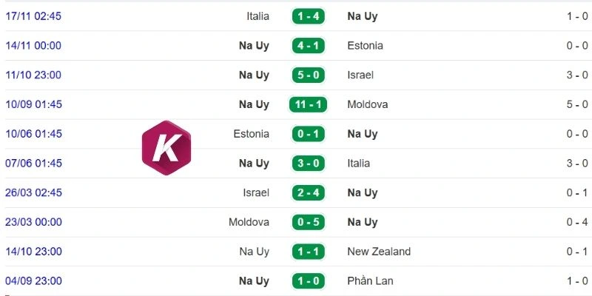Click Moldova as home team on 23/03
592x296 pixels.
click(x=249, y=223)
